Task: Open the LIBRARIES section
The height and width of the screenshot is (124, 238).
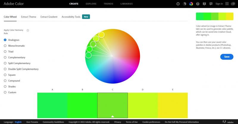Action: 127,4
